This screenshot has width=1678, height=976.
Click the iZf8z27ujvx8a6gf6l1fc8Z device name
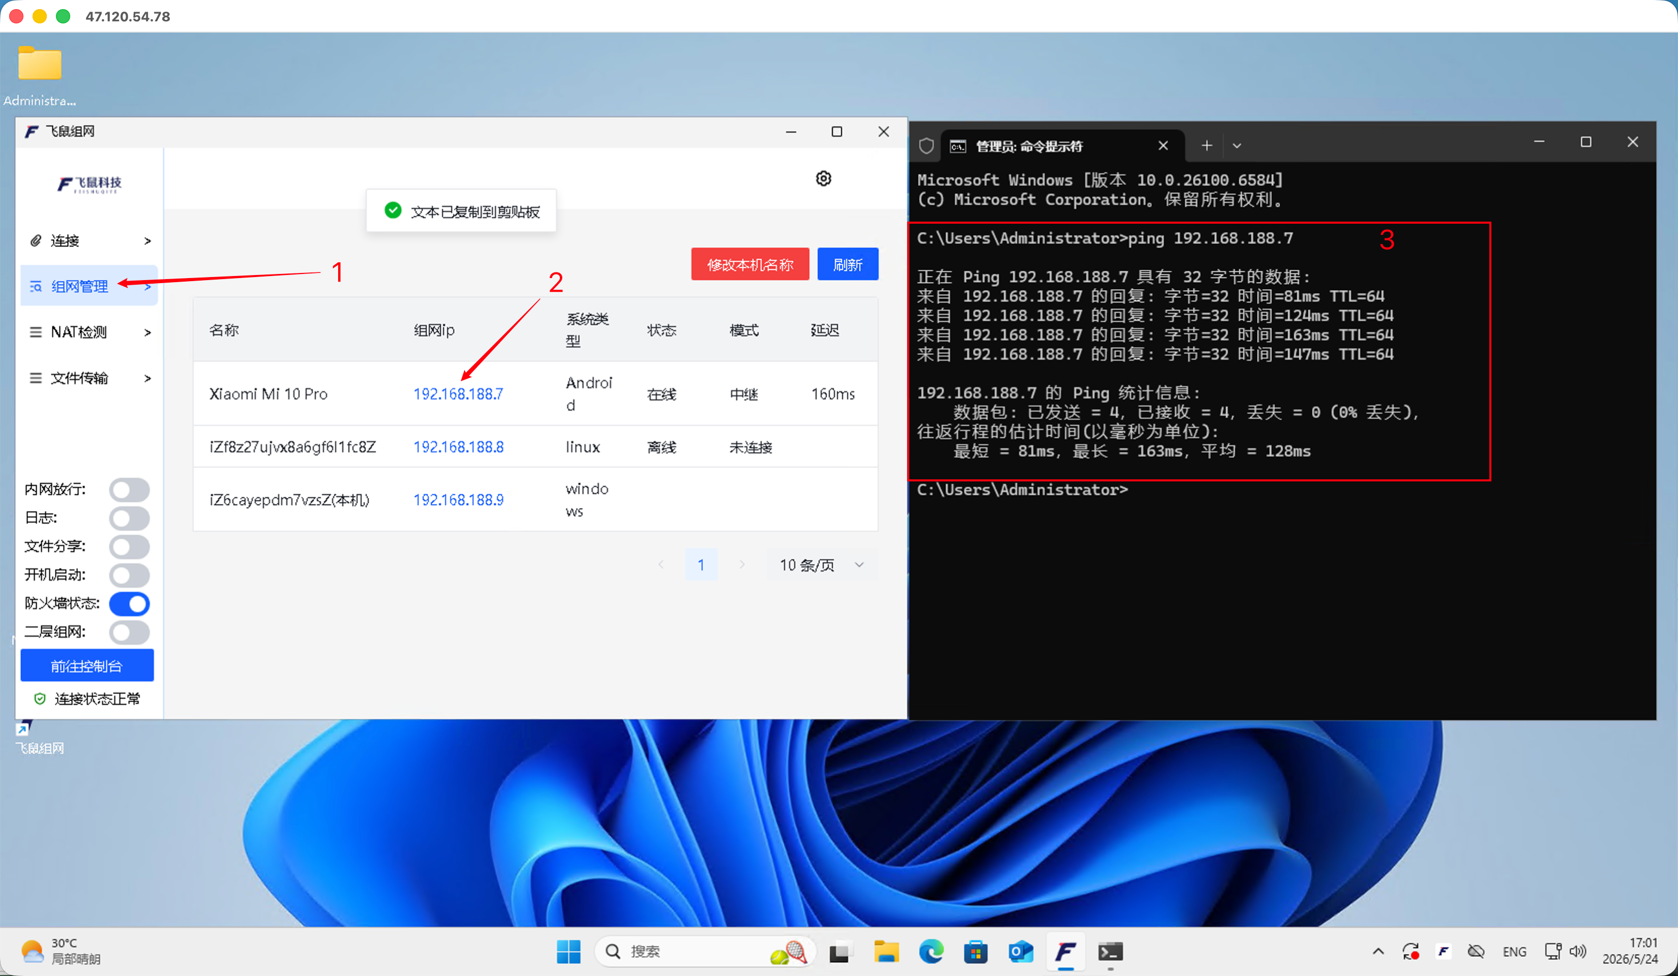[292, 447]
